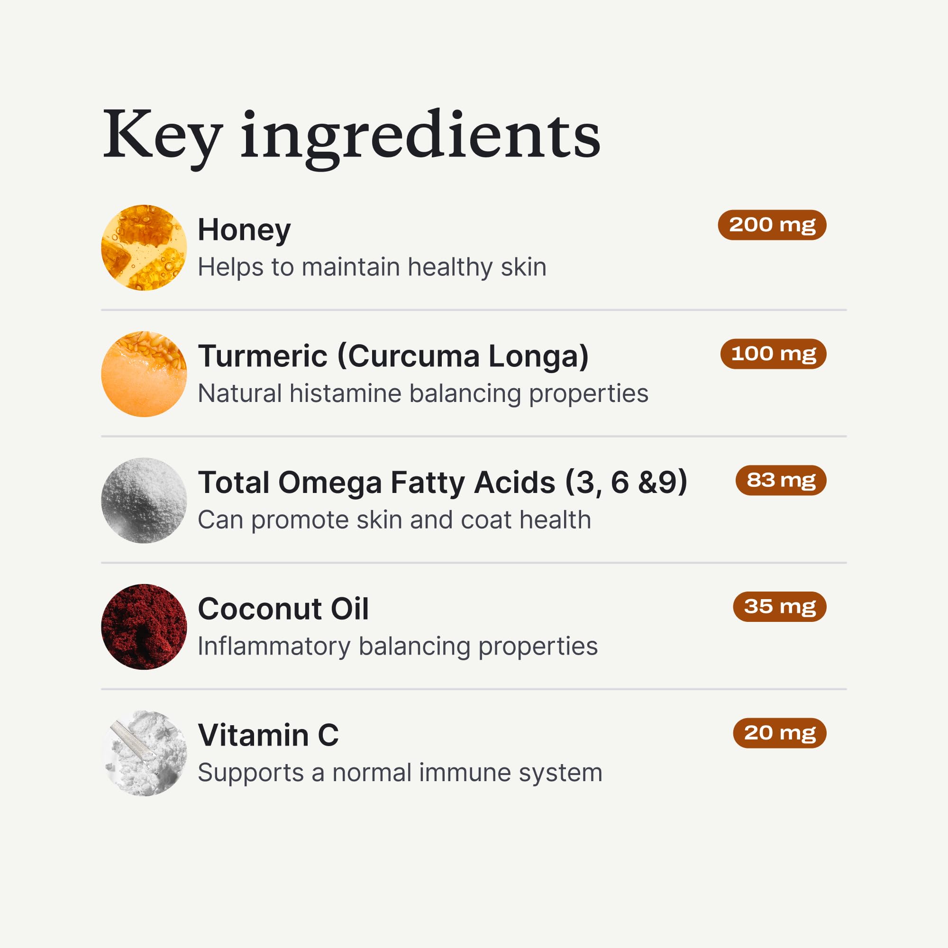The width and height of the screenshot is (948, 948).
Task: Click the Honey ingredient title
Action: (x=244, y=229)
